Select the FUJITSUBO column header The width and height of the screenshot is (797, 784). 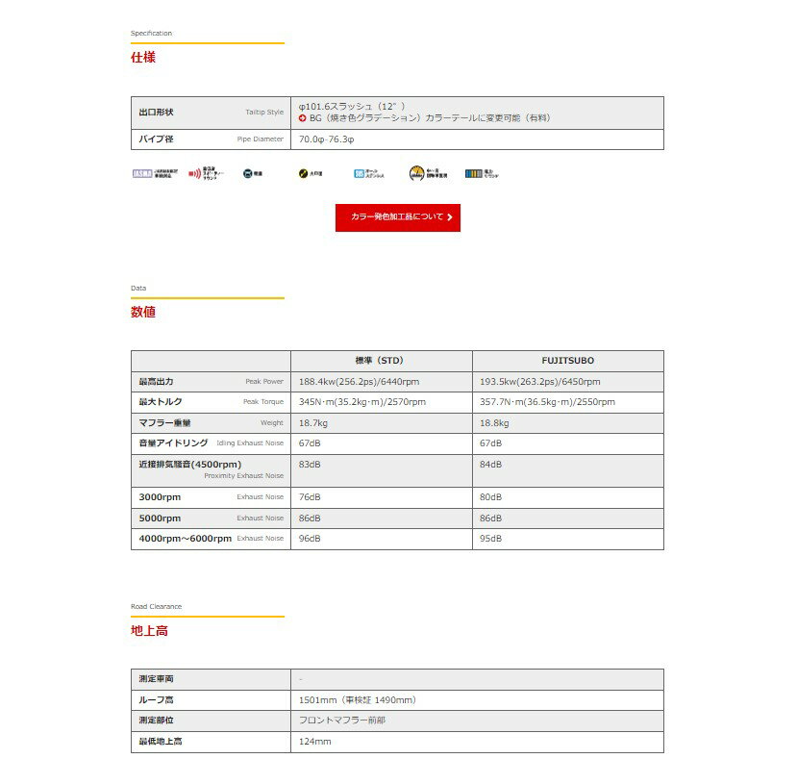567,361
